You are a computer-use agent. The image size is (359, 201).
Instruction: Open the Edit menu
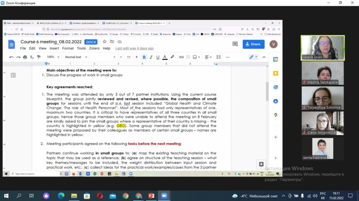[32, 49]
